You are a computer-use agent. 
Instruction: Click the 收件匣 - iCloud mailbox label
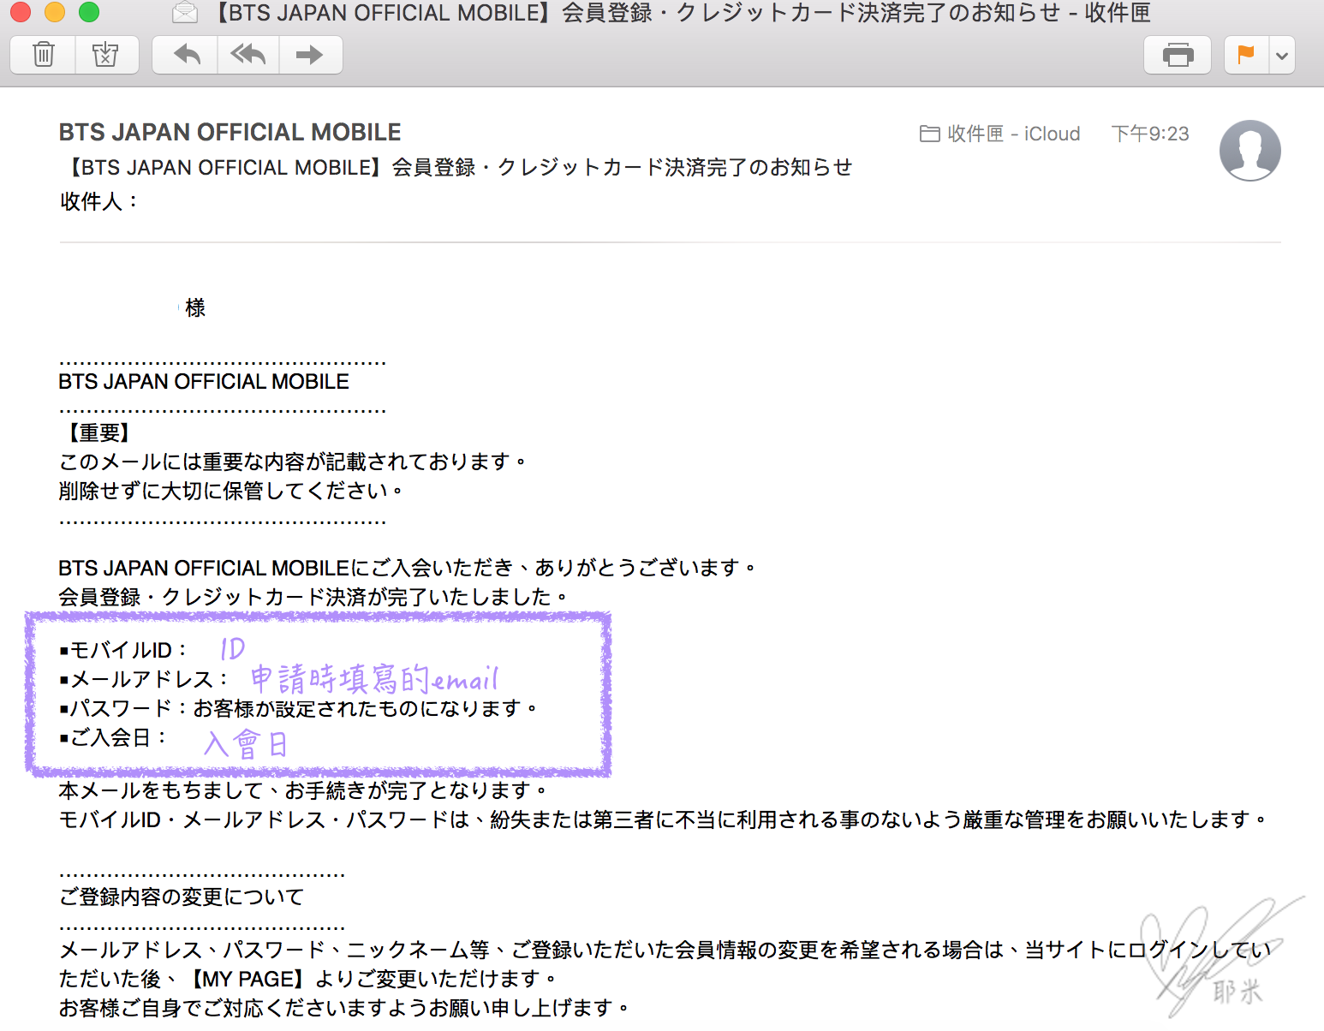[1000, 134]
